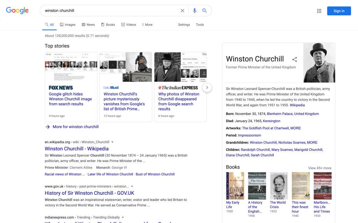Clear the search box with the X icon
358x223 pixels.
182,11
